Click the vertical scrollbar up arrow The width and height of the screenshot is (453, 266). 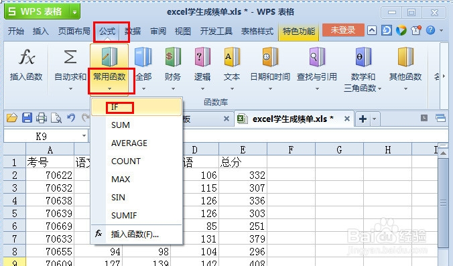[x=443, y=153]
